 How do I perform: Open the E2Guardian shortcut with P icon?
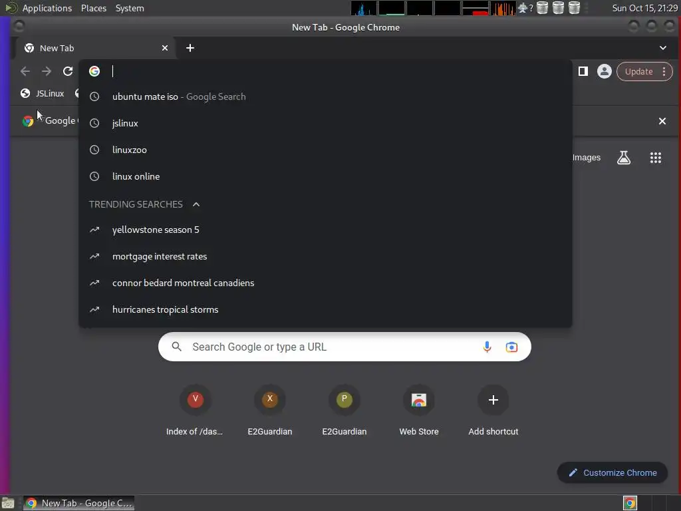[344, 410]
